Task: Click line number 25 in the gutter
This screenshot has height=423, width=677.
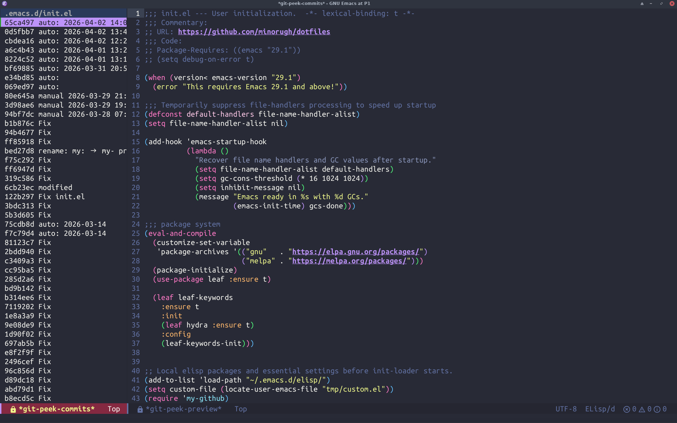Action: pos(136,233)
